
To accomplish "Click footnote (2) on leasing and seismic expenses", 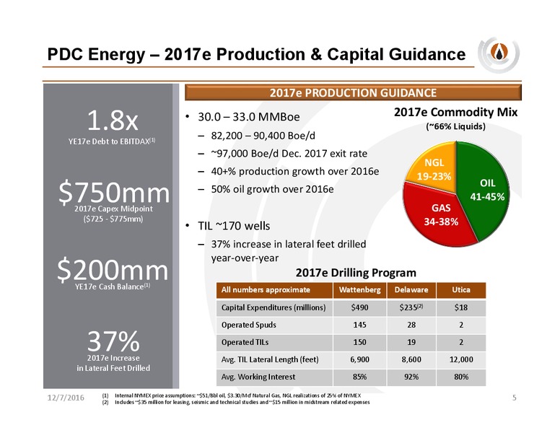I will [x=236, y=402].
